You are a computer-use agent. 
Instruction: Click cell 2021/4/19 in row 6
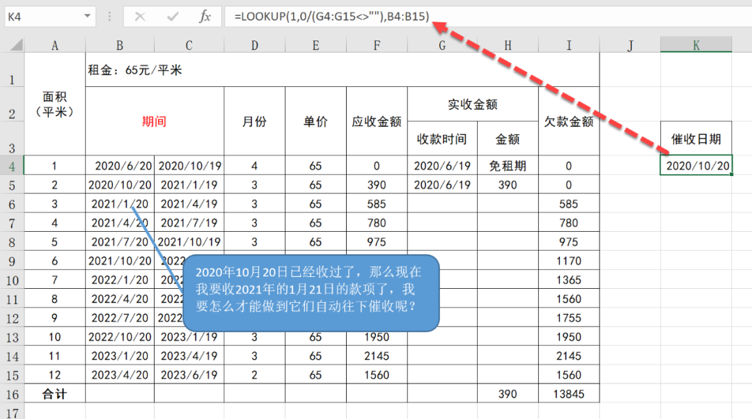[189, 204]
